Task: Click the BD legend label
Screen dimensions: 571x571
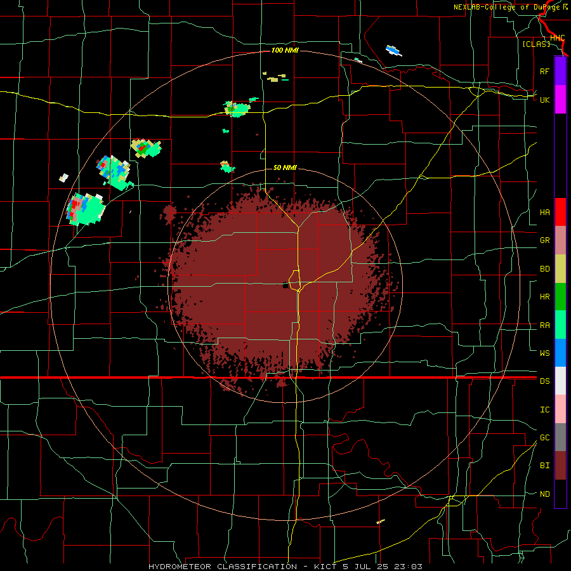Action: [x=544, y=269]
